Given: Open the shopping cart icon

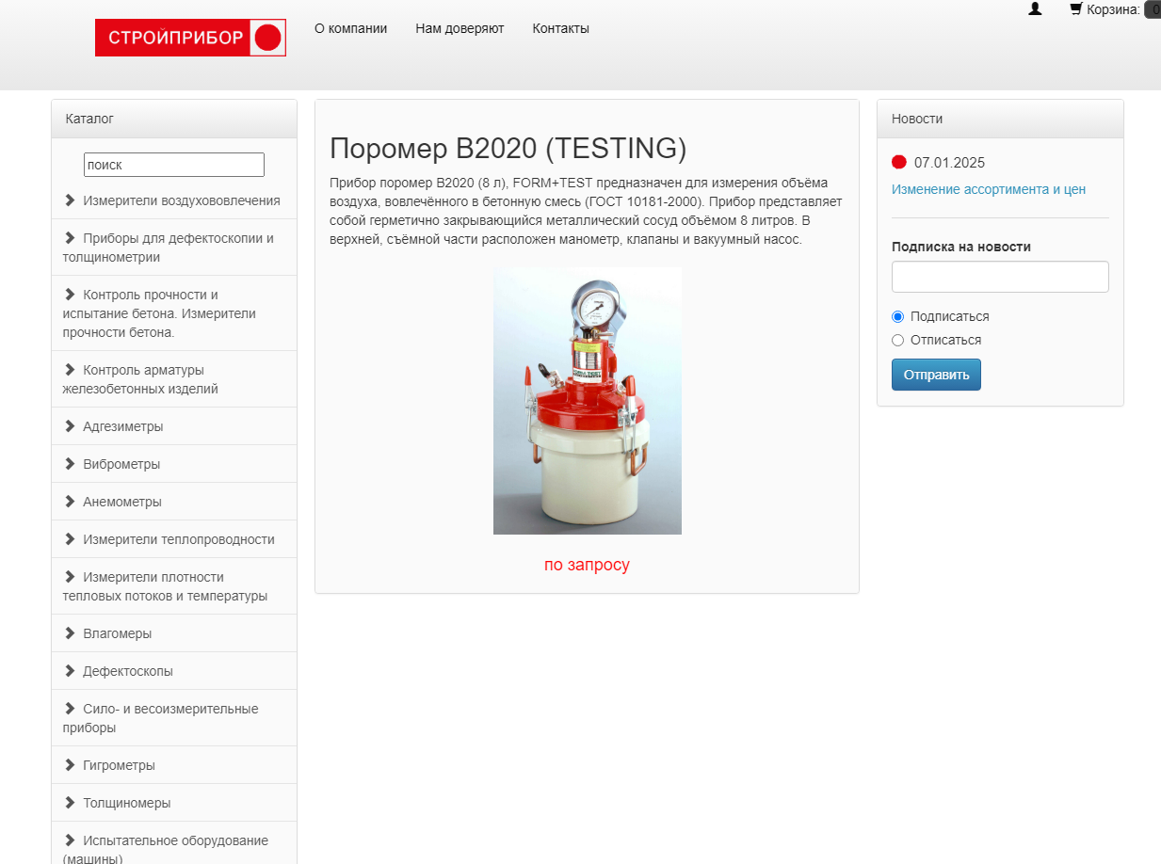Looking at the screenshot, I should click(x=1076, y=9).
